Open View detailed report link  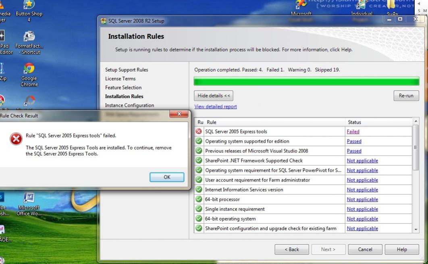click(x=215, y=106)
